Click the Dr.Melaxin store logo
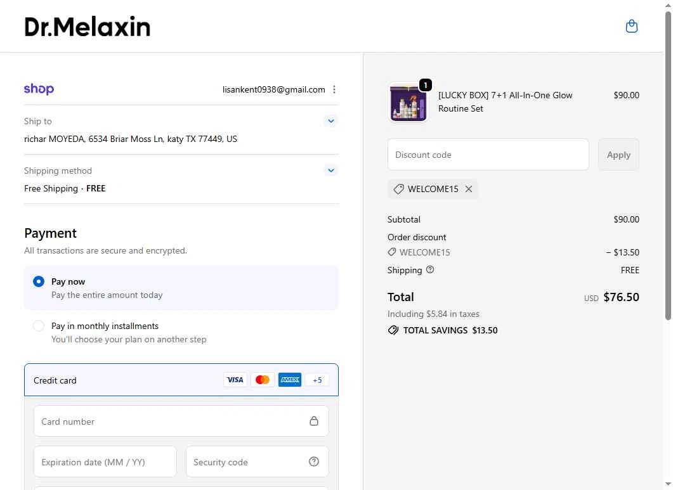Viewport: 673px width, 490px height. (x=88, y=27)
